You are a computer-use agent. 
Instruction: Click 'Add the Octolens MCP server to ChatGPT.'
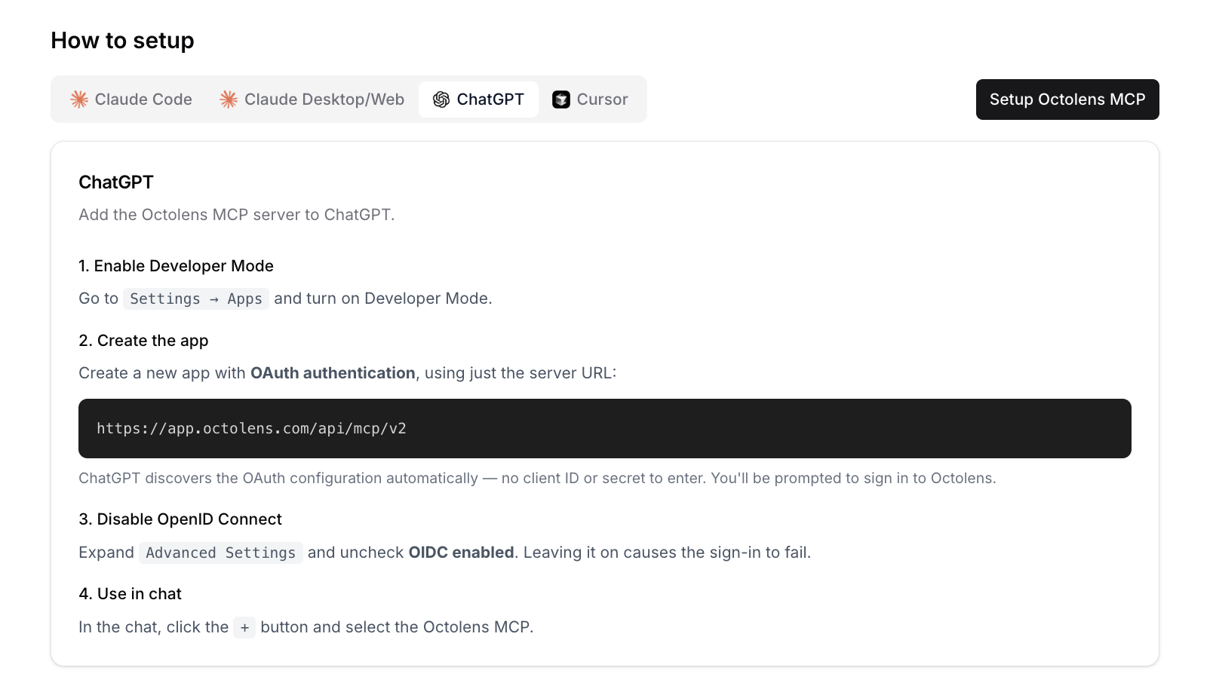pyautogui.click(x=237, y=215)
